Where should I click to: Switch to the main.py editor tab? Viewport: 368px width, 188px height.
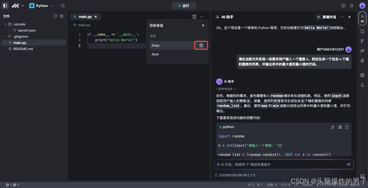(85, 16)
